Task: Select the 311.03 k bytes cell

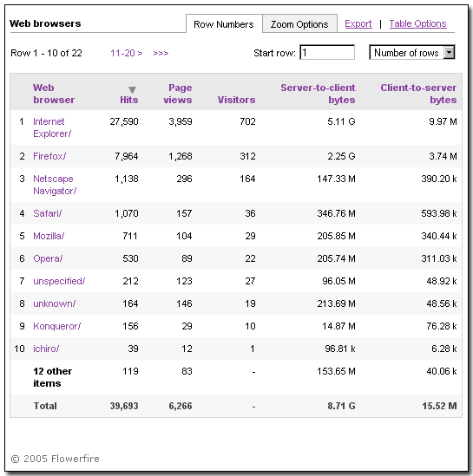Action: point(439,258)
